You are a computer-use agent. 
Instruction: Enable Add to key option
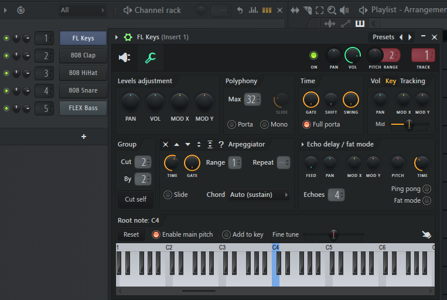(x=227, y=234)
